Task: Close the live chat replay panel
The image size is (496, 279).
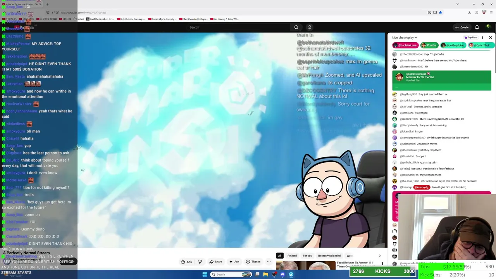Action: click(490, 38)
